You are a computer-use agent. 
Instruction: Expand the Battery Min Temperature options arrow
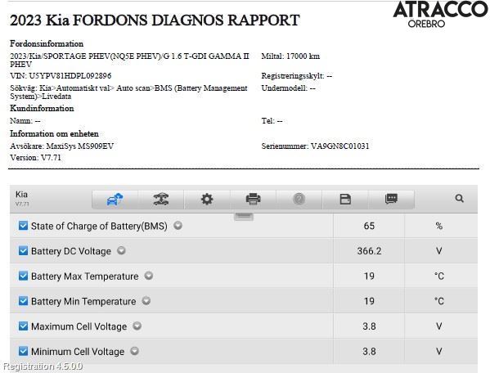point(146,301)
